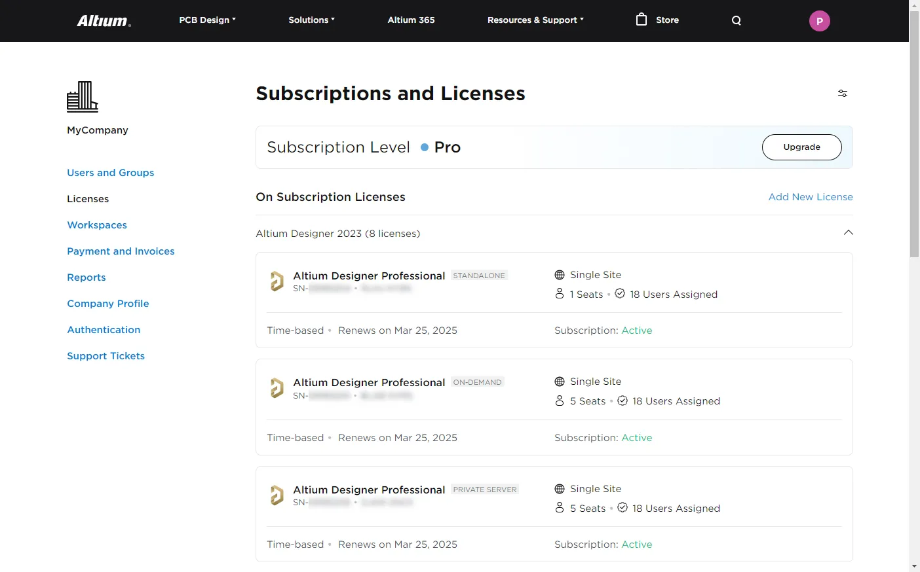Click 'Altium Designer 2023 (8 licenses)' heading
The height and width of the screenshot is (572, 920).
[338, 234]
